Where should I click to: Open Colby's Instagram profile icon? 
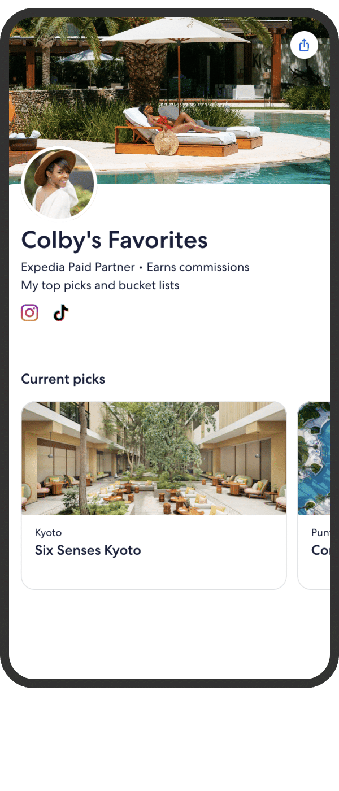click(x=30, y=312)
